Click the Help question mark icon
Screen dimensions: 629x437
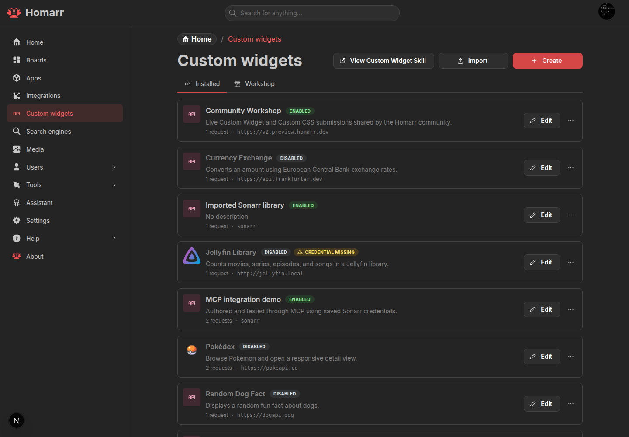click(x=17, y=238)
